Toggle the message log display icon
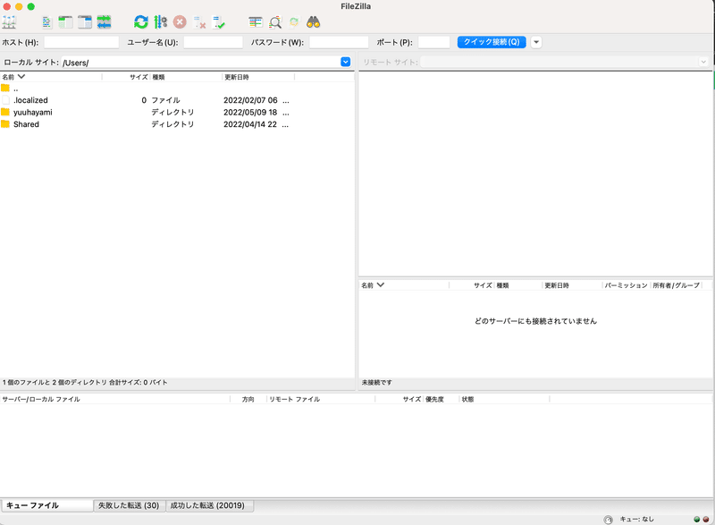 (x=46, y=21)
